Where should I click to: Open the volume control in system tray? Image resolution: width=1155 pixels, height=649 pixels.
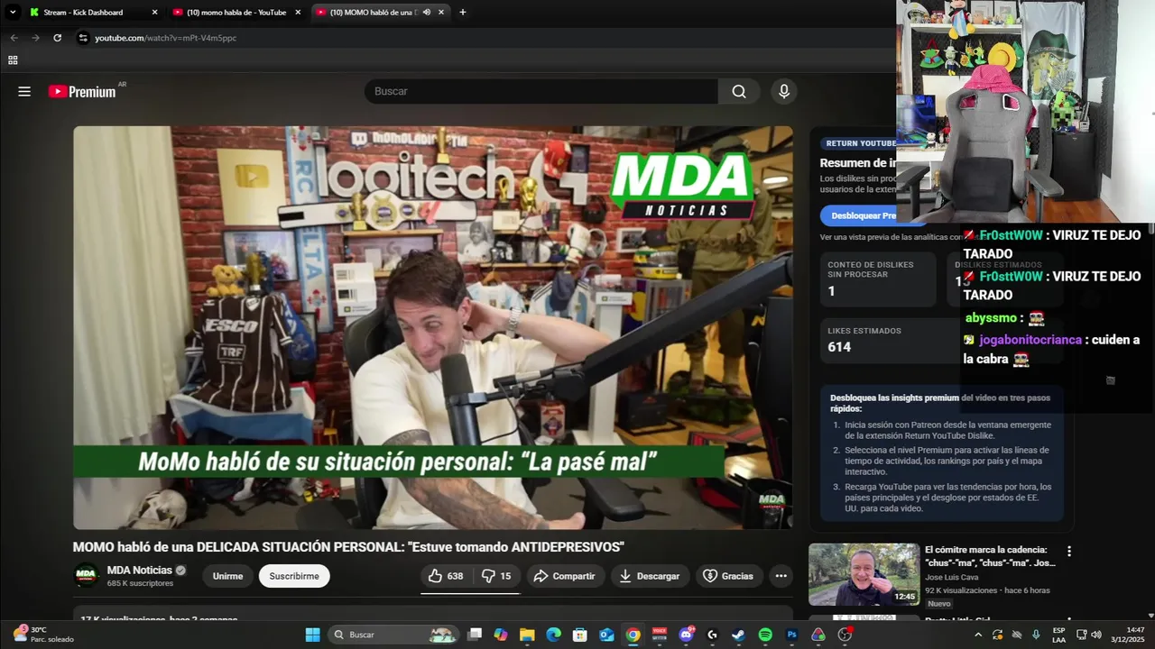[x=1096, y=635]
